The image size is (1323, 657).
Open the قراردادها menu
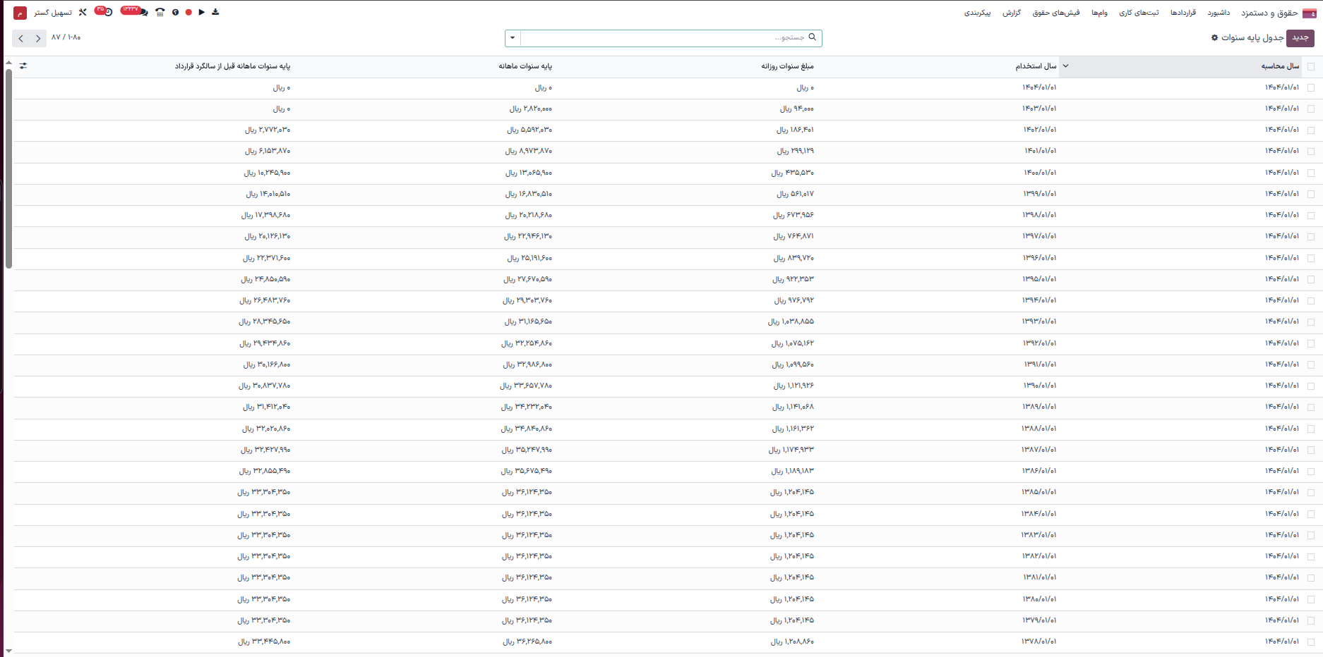coord(1183,13)
